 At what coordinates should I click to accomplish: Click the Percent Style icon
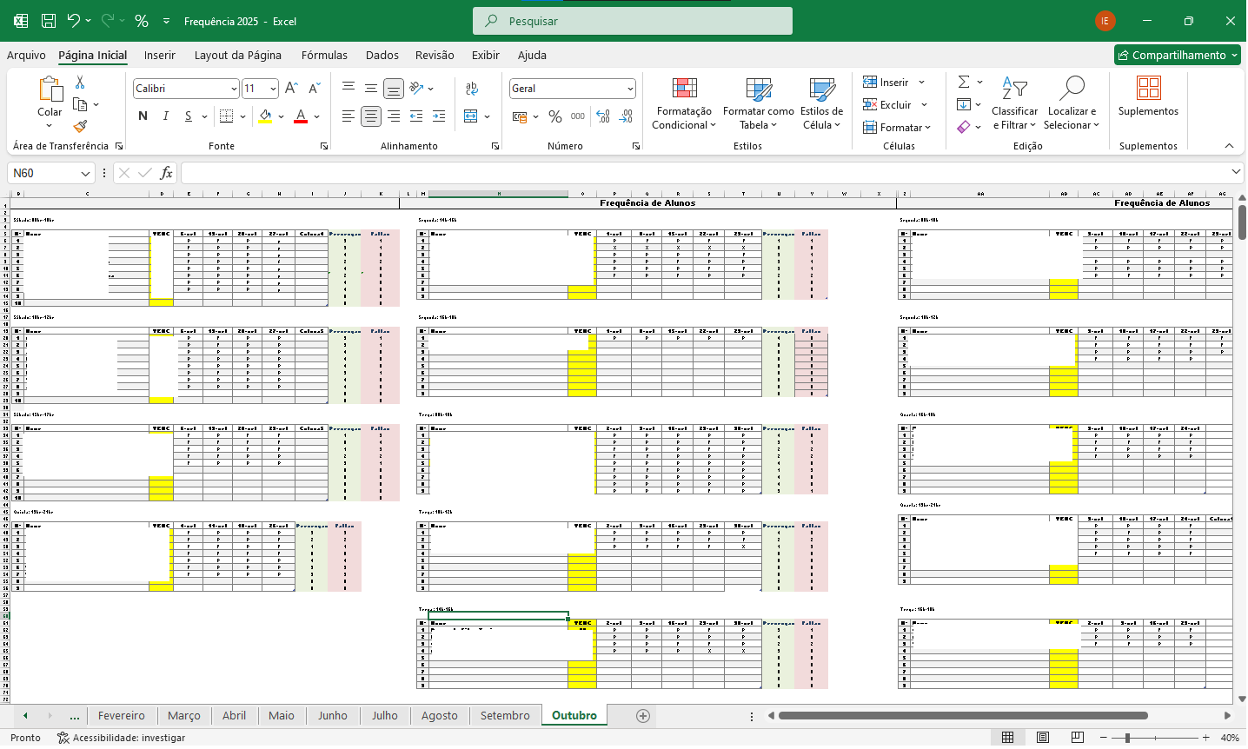pos(555,116)
